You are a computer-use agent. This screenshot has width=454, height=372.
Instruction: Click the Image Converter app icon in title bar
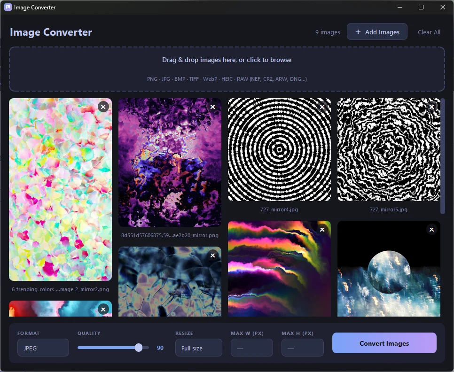point(8,7)
